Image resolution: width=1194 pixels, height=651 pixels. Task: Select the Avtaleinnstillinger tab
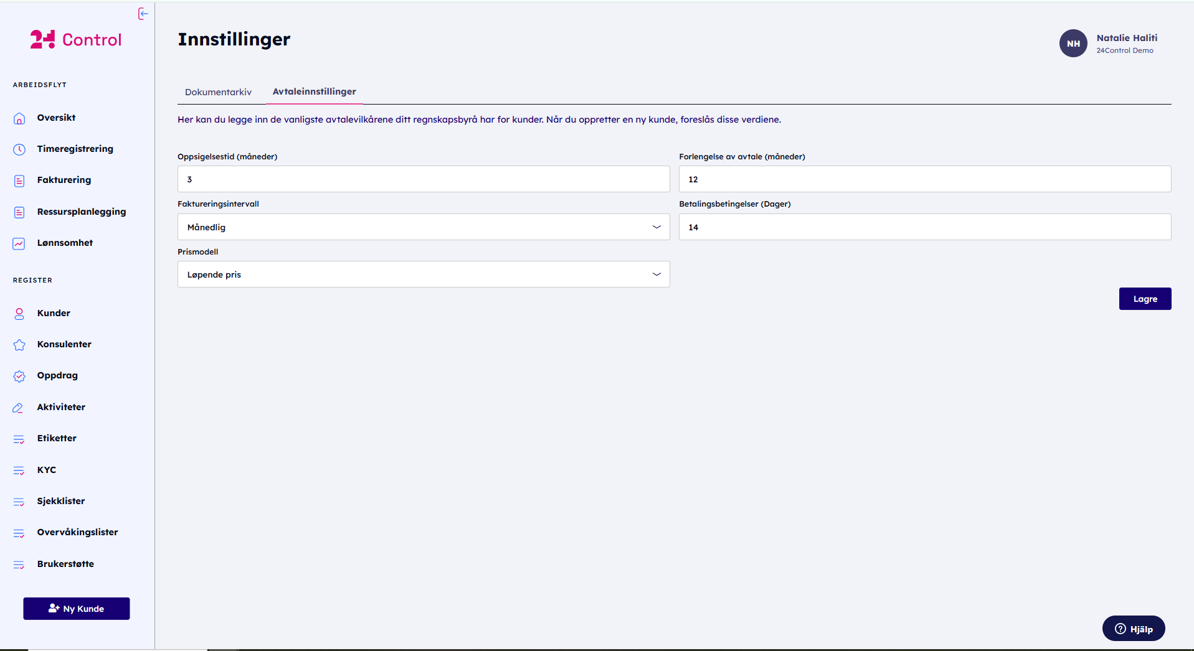315,91
